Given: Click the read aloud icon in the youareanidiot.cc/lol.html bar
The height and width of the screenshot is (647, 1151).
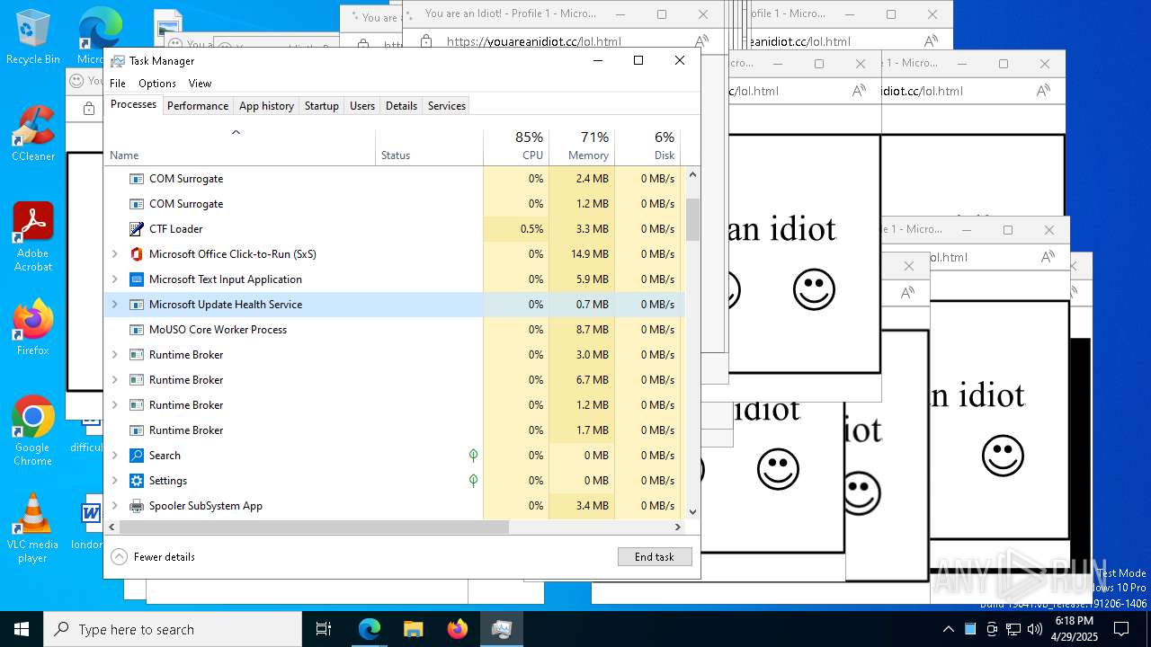Looking at the screenshot, I should point(701,41).
